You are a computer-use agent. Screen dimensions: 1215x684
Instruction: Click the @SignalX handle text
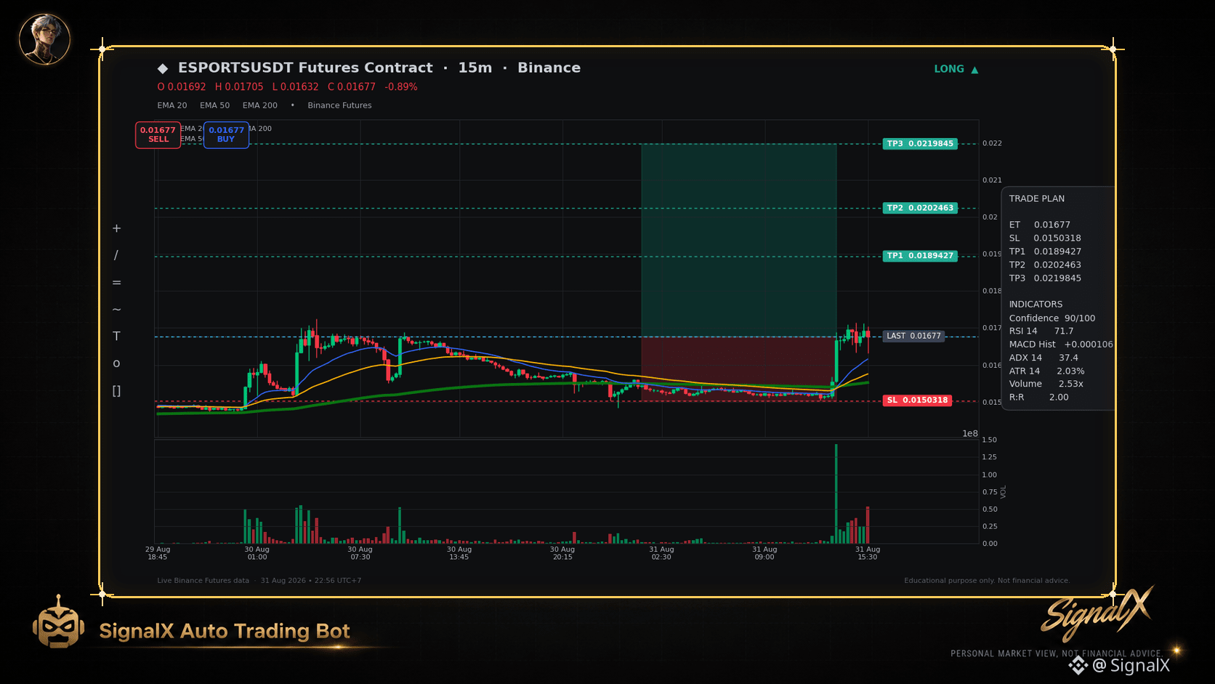click(x=1131, y=666)
